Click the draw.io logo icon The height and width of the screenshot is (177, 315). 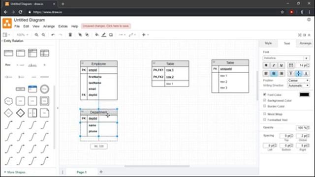(7, 23)
